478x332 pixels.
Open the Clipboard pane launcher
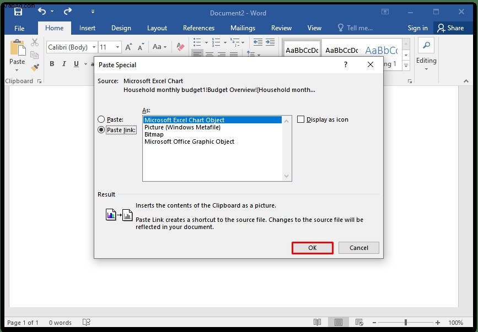(39, 81)
